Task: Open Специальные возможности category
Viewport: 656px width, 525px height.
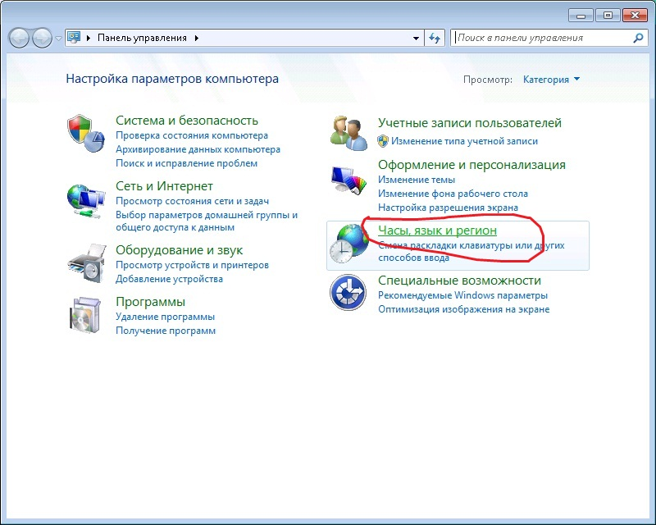Action: coord(459,281)
